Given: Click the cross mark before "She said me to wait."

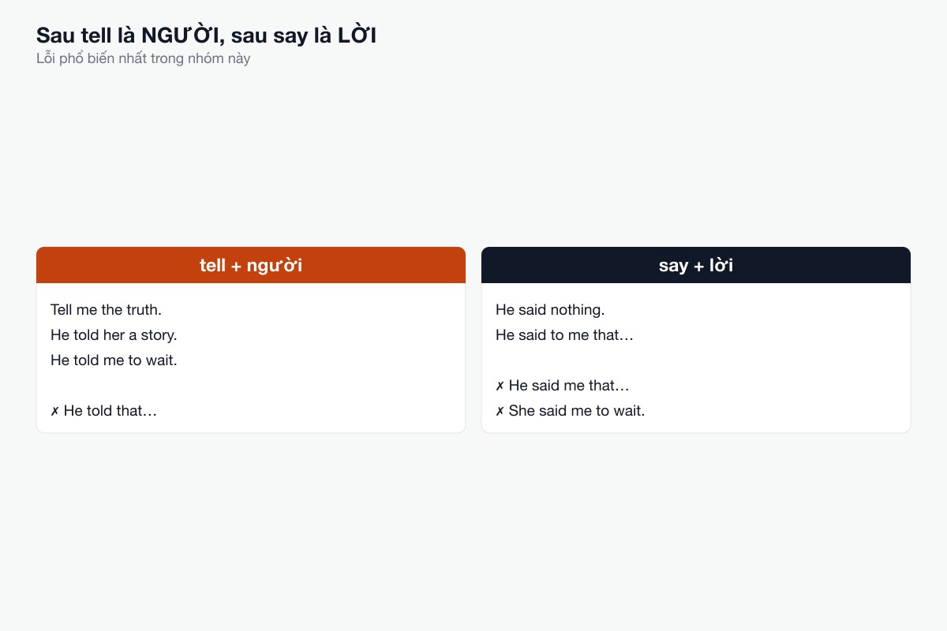Looking at the screenshot, I should tap(500, 411).
